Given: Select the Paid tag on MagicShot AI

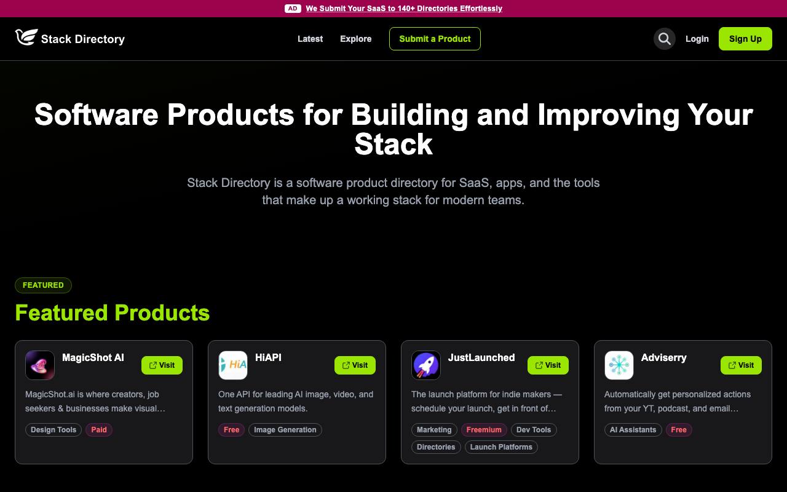Looking at the screenshot, I should (x=99, y=430).
